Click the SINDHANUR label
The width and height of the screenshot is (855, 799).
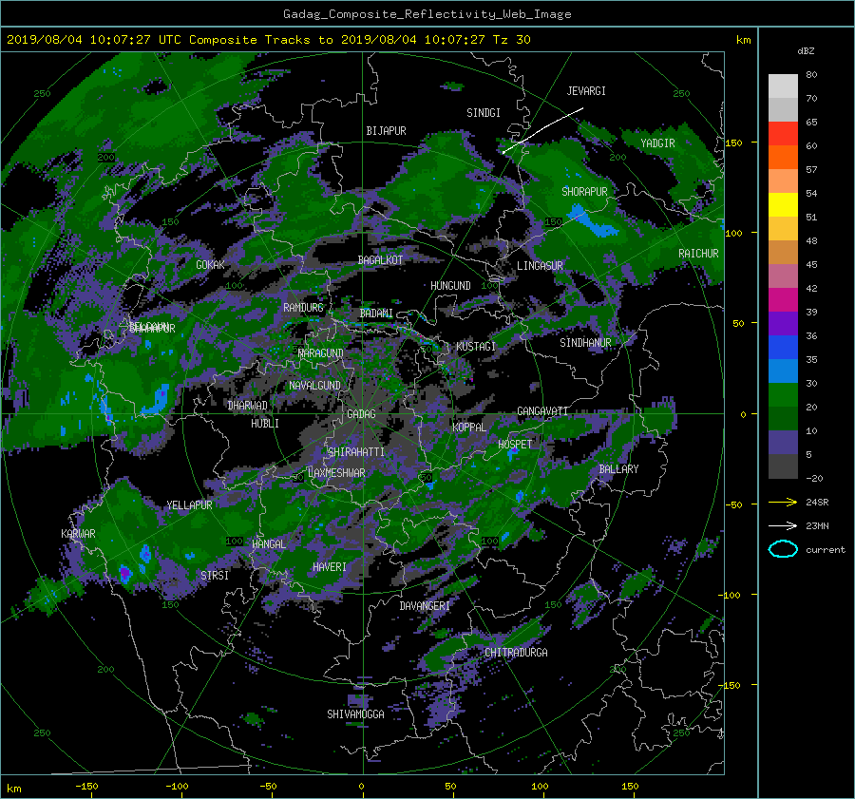585,343
